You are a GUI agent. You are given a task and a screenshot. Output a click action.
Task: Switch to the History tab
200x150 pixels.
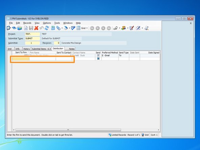(27, 49)
